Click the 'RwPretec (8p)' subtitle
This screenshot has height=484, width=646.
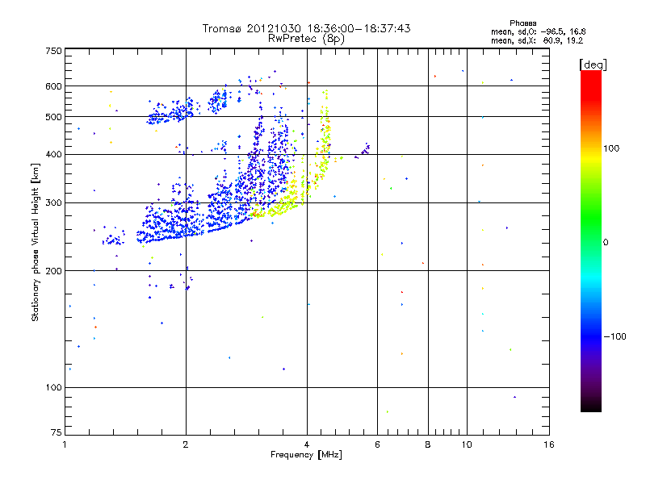coord(306,39)
